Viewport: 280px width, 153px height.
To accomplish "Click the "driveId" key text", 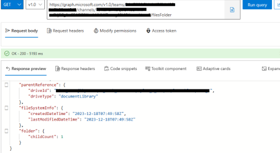I will (x=39, y=91).
